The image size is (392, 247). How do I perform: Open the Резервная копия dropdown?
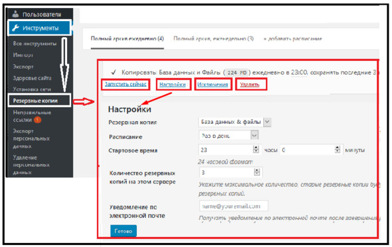coord(235,122)
